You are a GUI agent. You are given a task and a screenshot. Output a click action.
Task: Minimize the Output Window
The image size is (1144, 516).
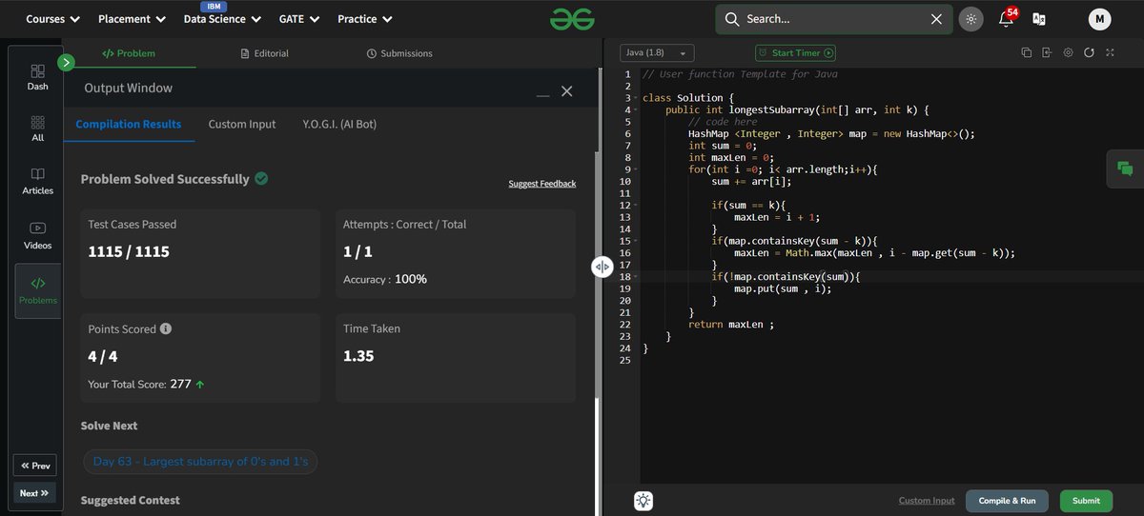pyautogui.click(x=542, y=93)
